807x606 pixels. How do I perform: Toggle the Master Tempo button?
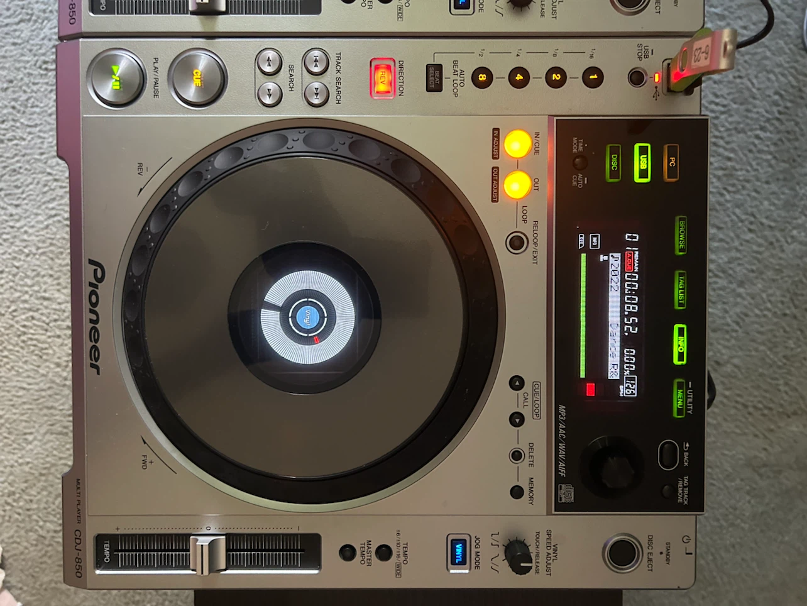click(x=348, y=553)
